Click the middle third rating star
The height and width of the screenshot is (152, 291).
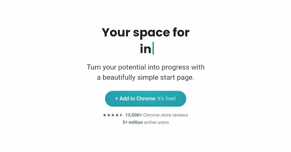click(x=113, y=115)
